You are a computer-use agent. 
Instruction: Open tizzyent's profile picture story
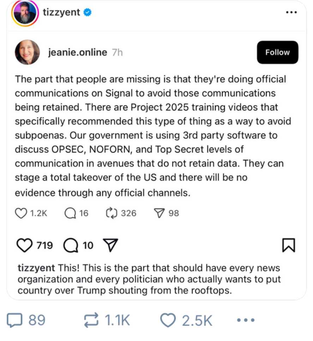pos(25,13)
